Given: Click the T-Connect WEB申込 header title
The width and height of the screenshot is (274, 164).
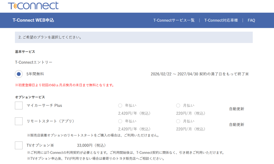Looking at the screenshot, I should [33, 20].
